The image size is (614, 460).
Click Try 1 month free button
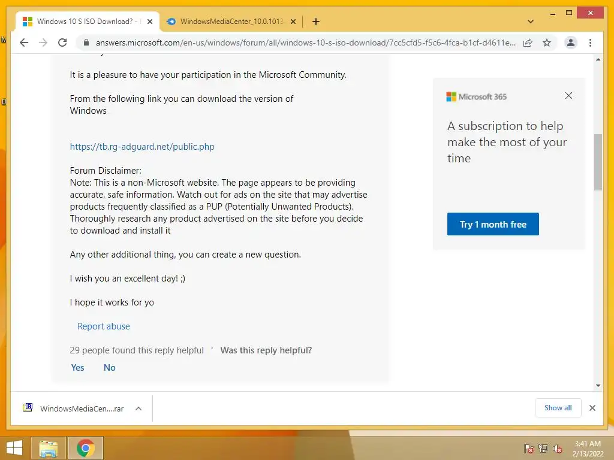(x=493, y=224)
